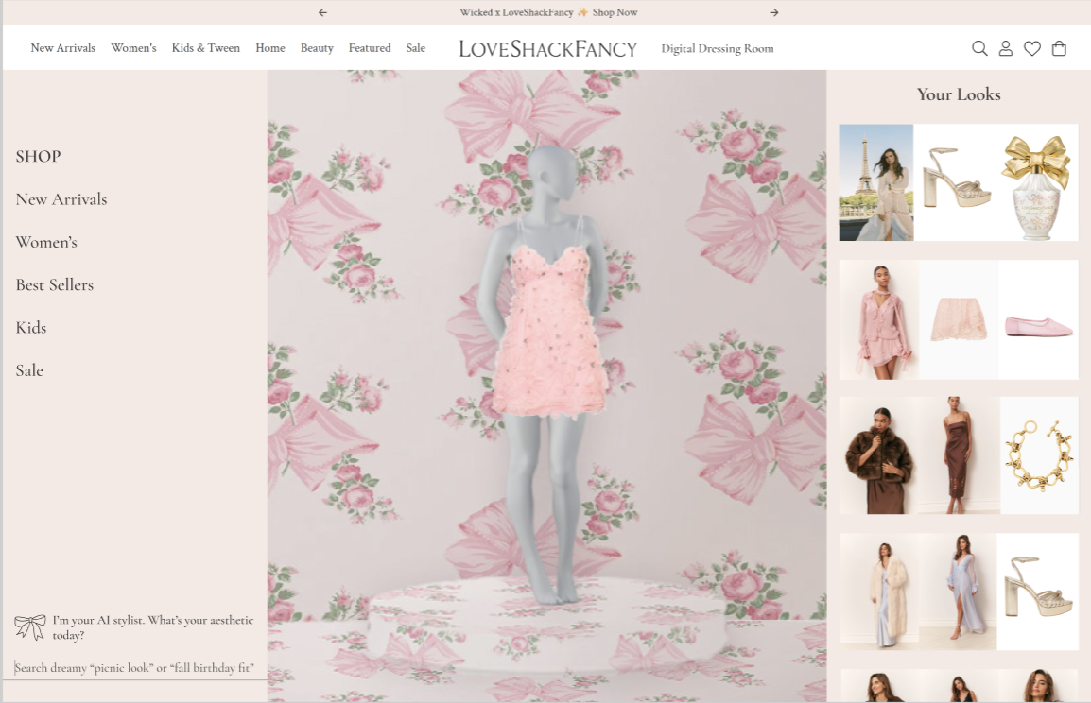Screen dimensions: 1091x703
Task: Open Sale in top navigation bar
Action: [x=415, y=48]
